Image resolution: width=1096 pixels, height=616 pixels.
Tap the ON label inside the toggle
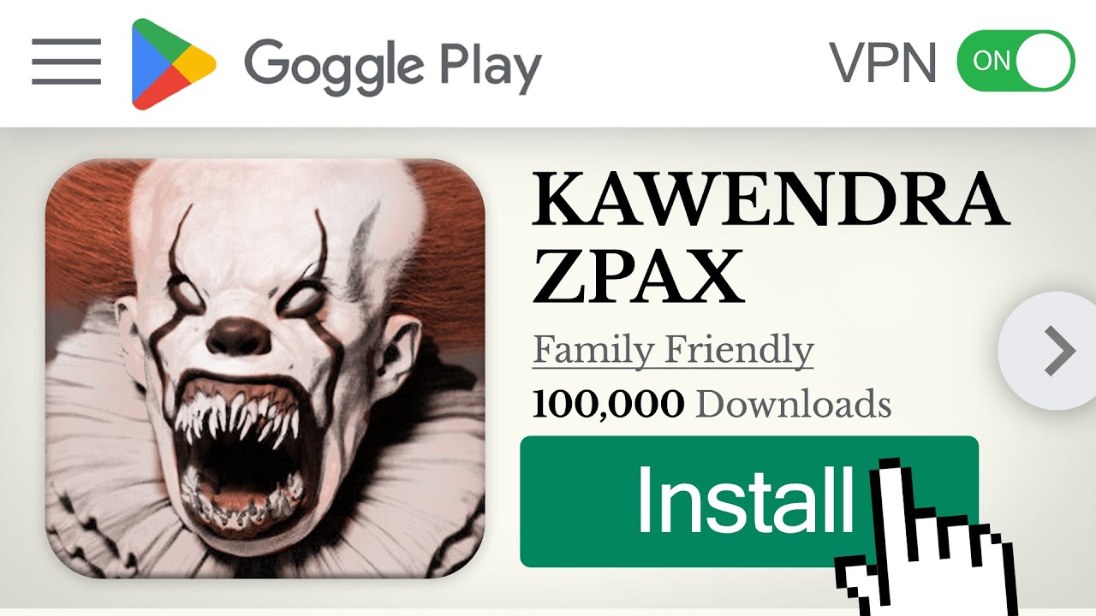point(992,62)
